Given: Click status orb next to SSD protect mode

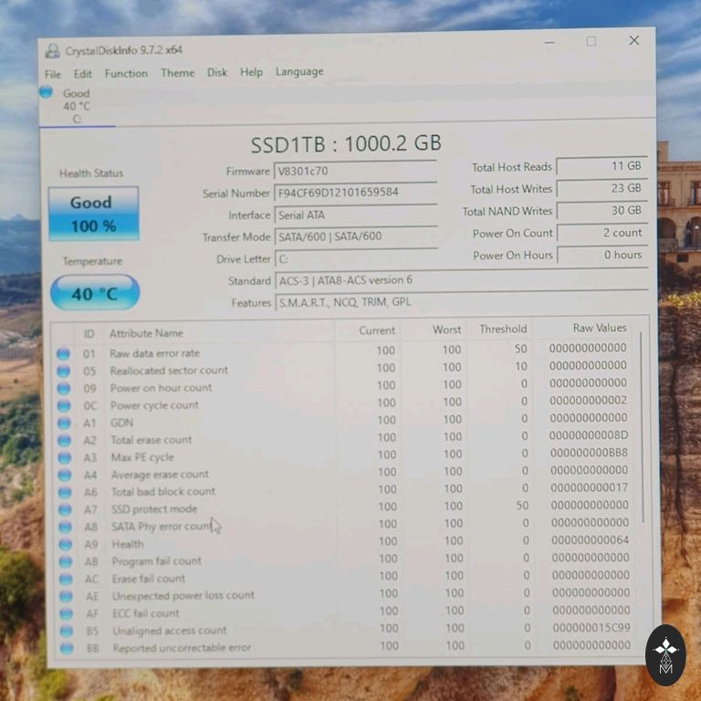Looking at the screenshot, I should click(x=64, y=509).
